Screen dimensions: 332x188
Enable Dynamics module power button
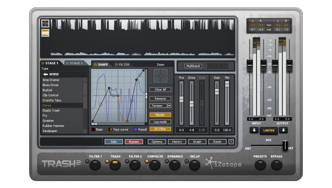(x=167, y=161)
